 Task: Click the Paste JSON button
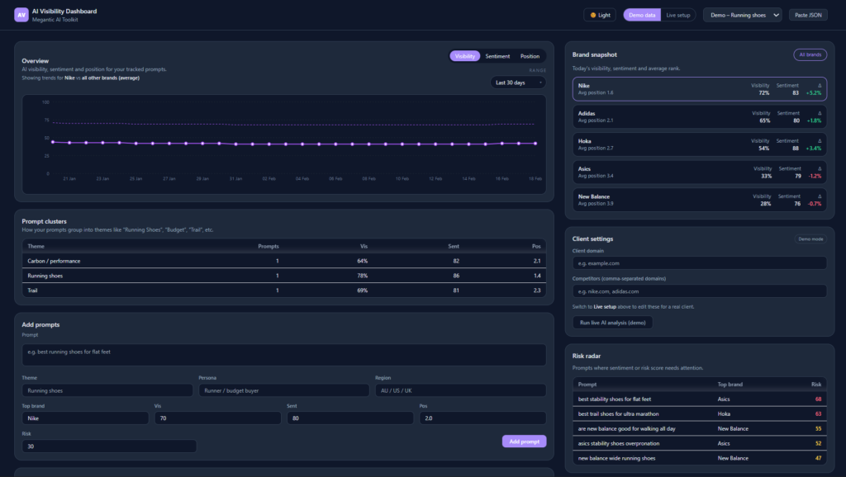coord(809,15)
